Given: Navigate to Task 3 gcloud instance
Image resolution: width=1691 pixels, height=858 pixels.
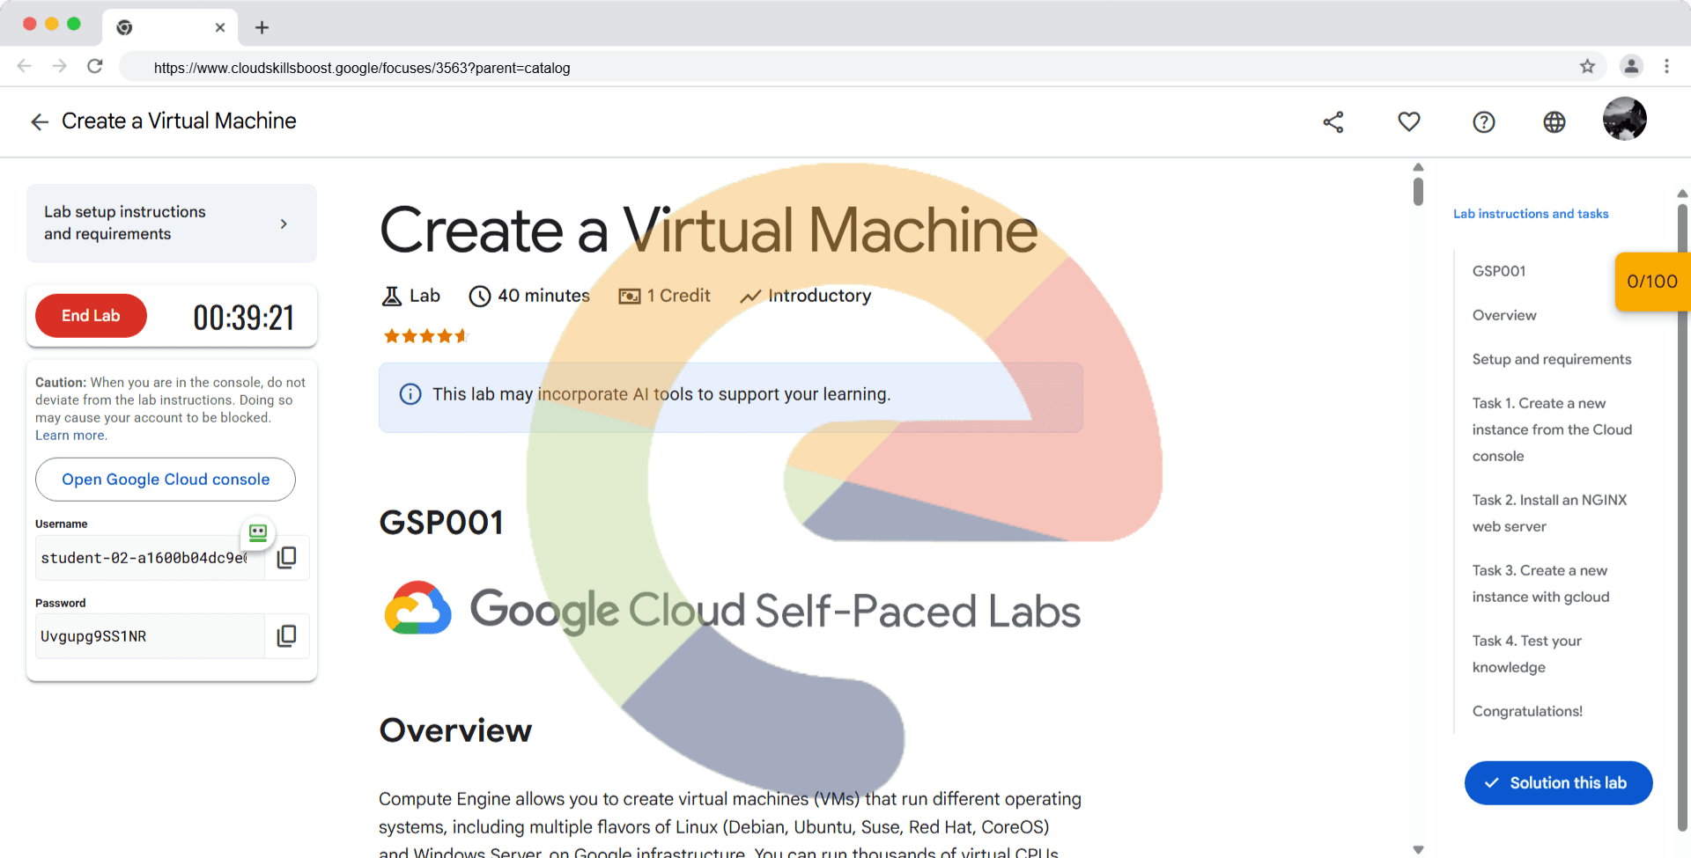Looking at the screenshot, I should [1540, 583].
